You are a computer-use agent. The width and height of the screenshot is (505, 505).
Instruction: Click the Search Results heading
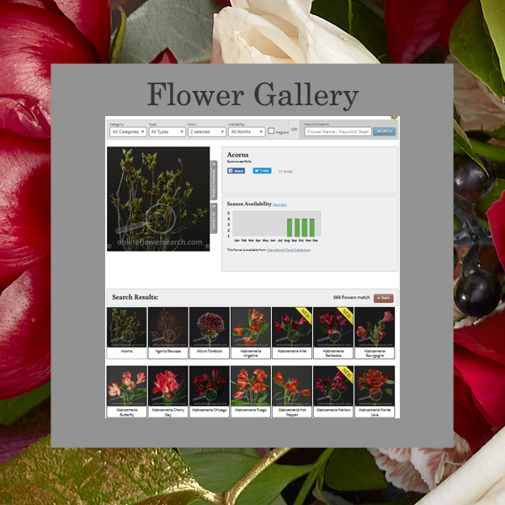(135, 297)
